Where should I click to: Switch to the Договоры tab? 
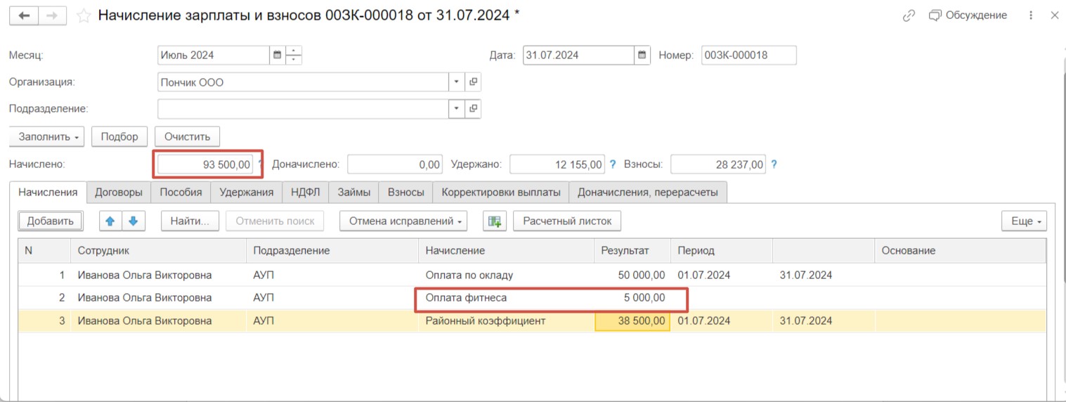point(119,192)
